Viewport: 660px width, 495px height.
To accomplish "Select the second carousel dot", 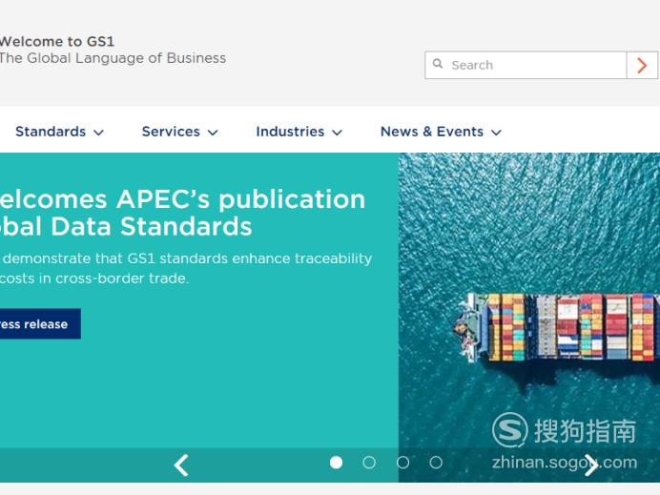I will click(x=369, y=463).
